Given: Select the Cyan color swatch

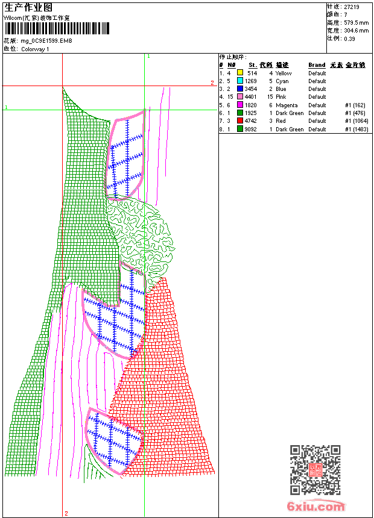Looking at the screenshot, I should pos(239,81).
